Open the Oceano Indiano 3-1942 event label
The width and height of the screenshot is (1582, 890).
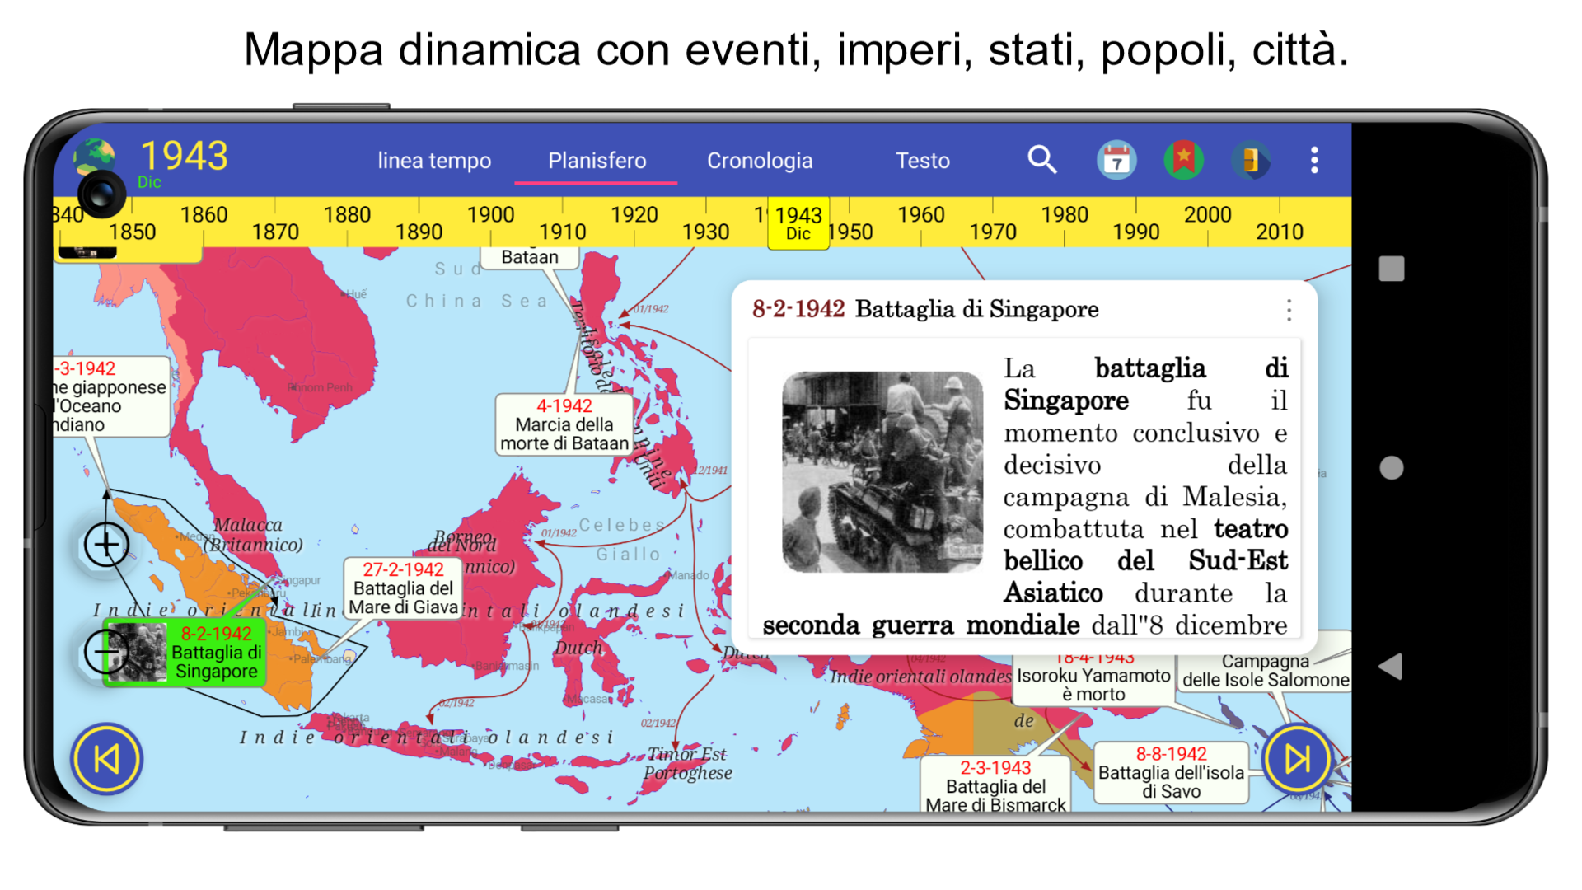(111, 396)
